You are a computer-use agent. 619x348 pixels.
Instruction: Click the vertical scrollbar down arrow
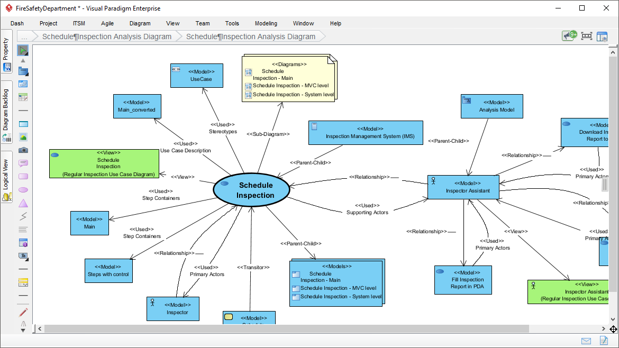[x=613, y=319]
